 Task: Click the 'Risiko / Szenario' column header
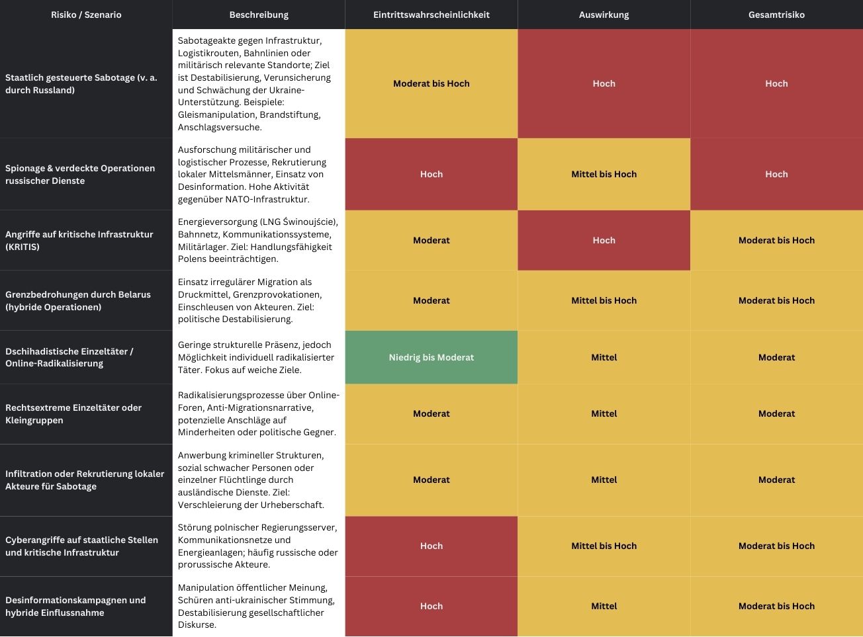pos(86,15)
